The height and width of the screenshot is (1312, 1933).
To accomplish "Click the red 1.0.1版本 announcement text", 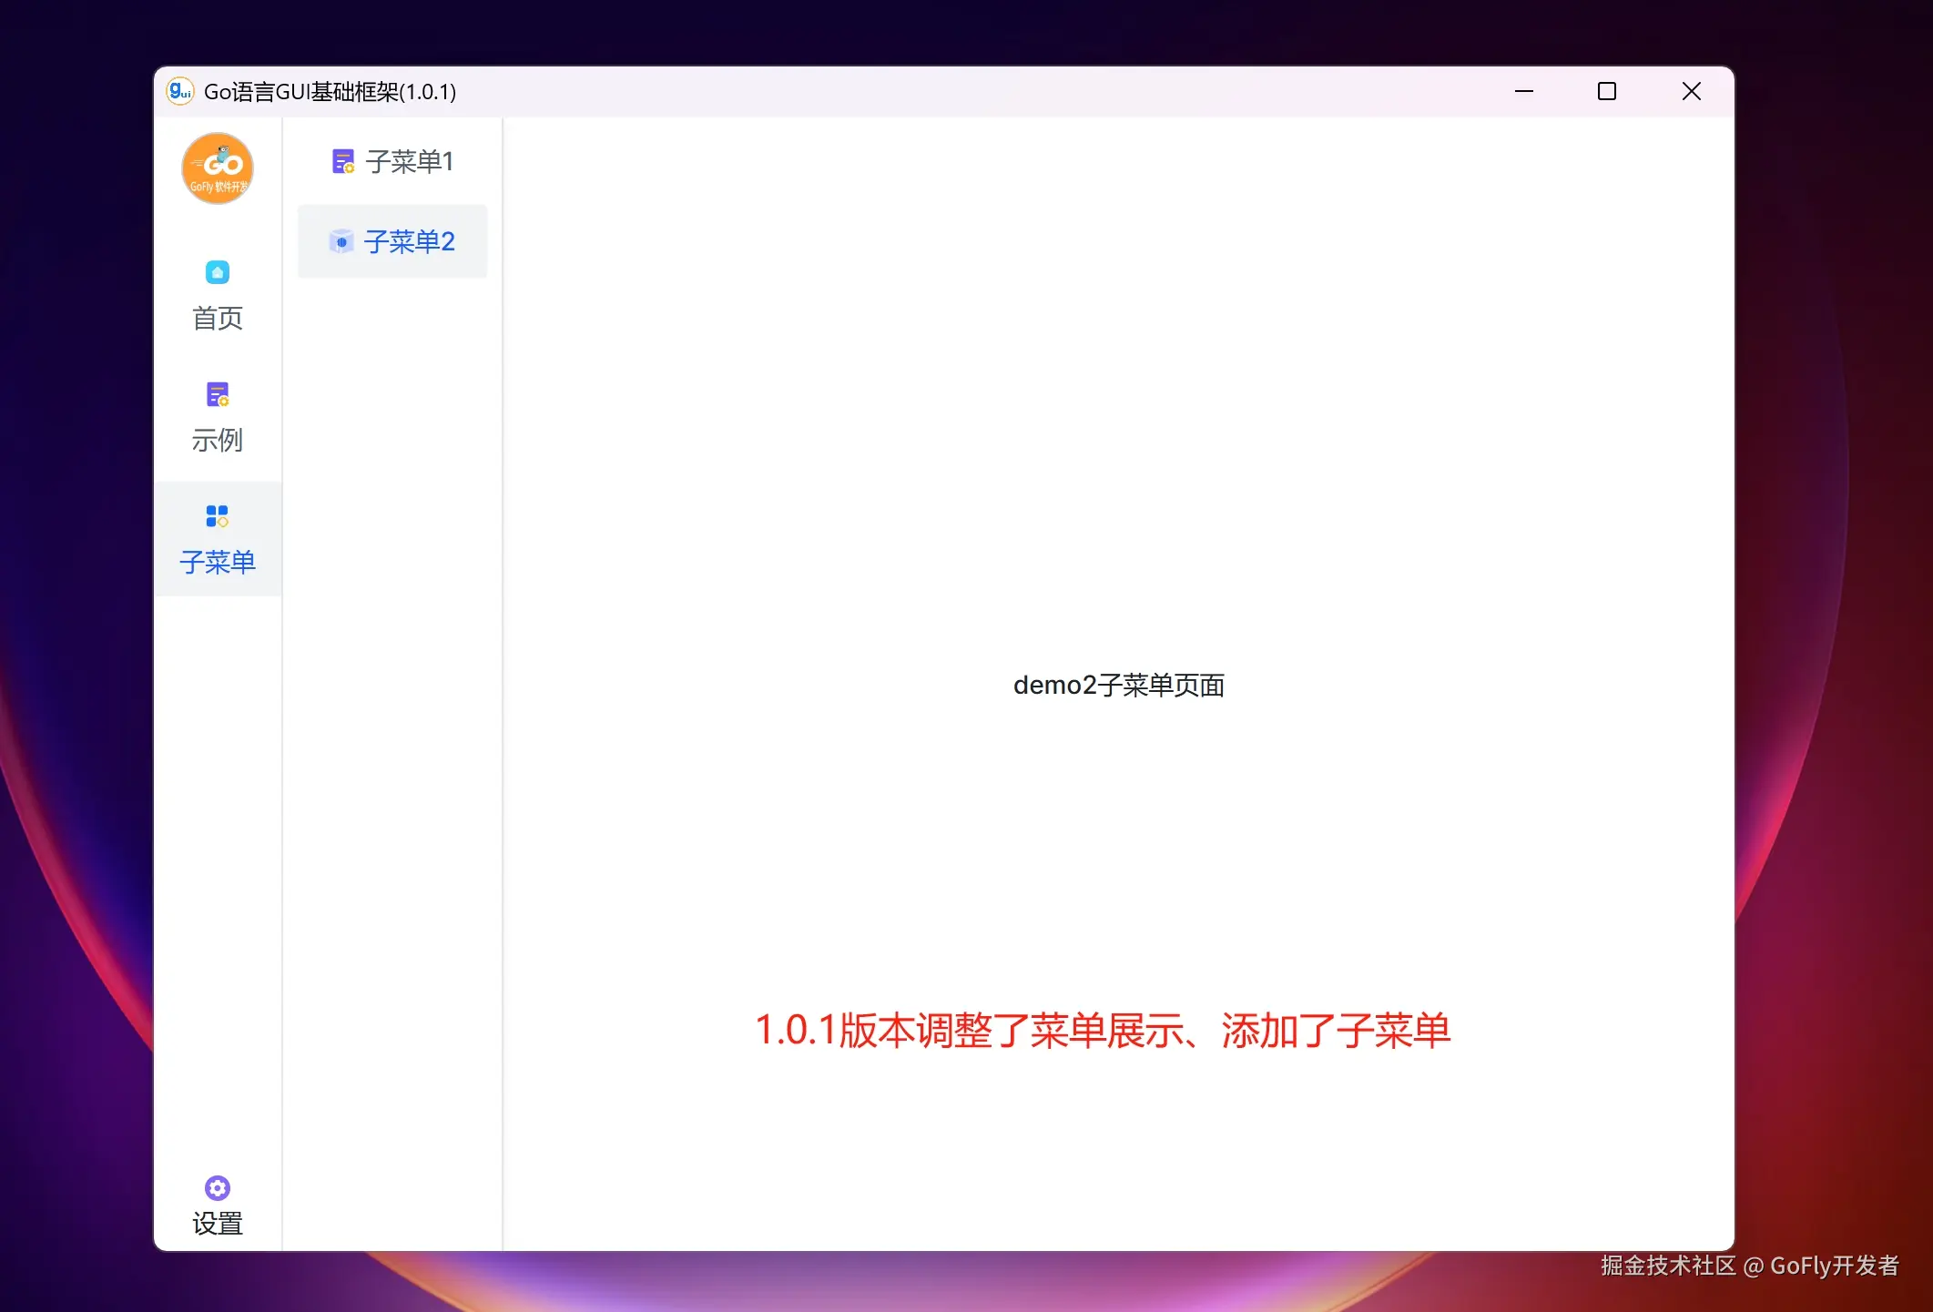I will [x=1102, y=1031].
